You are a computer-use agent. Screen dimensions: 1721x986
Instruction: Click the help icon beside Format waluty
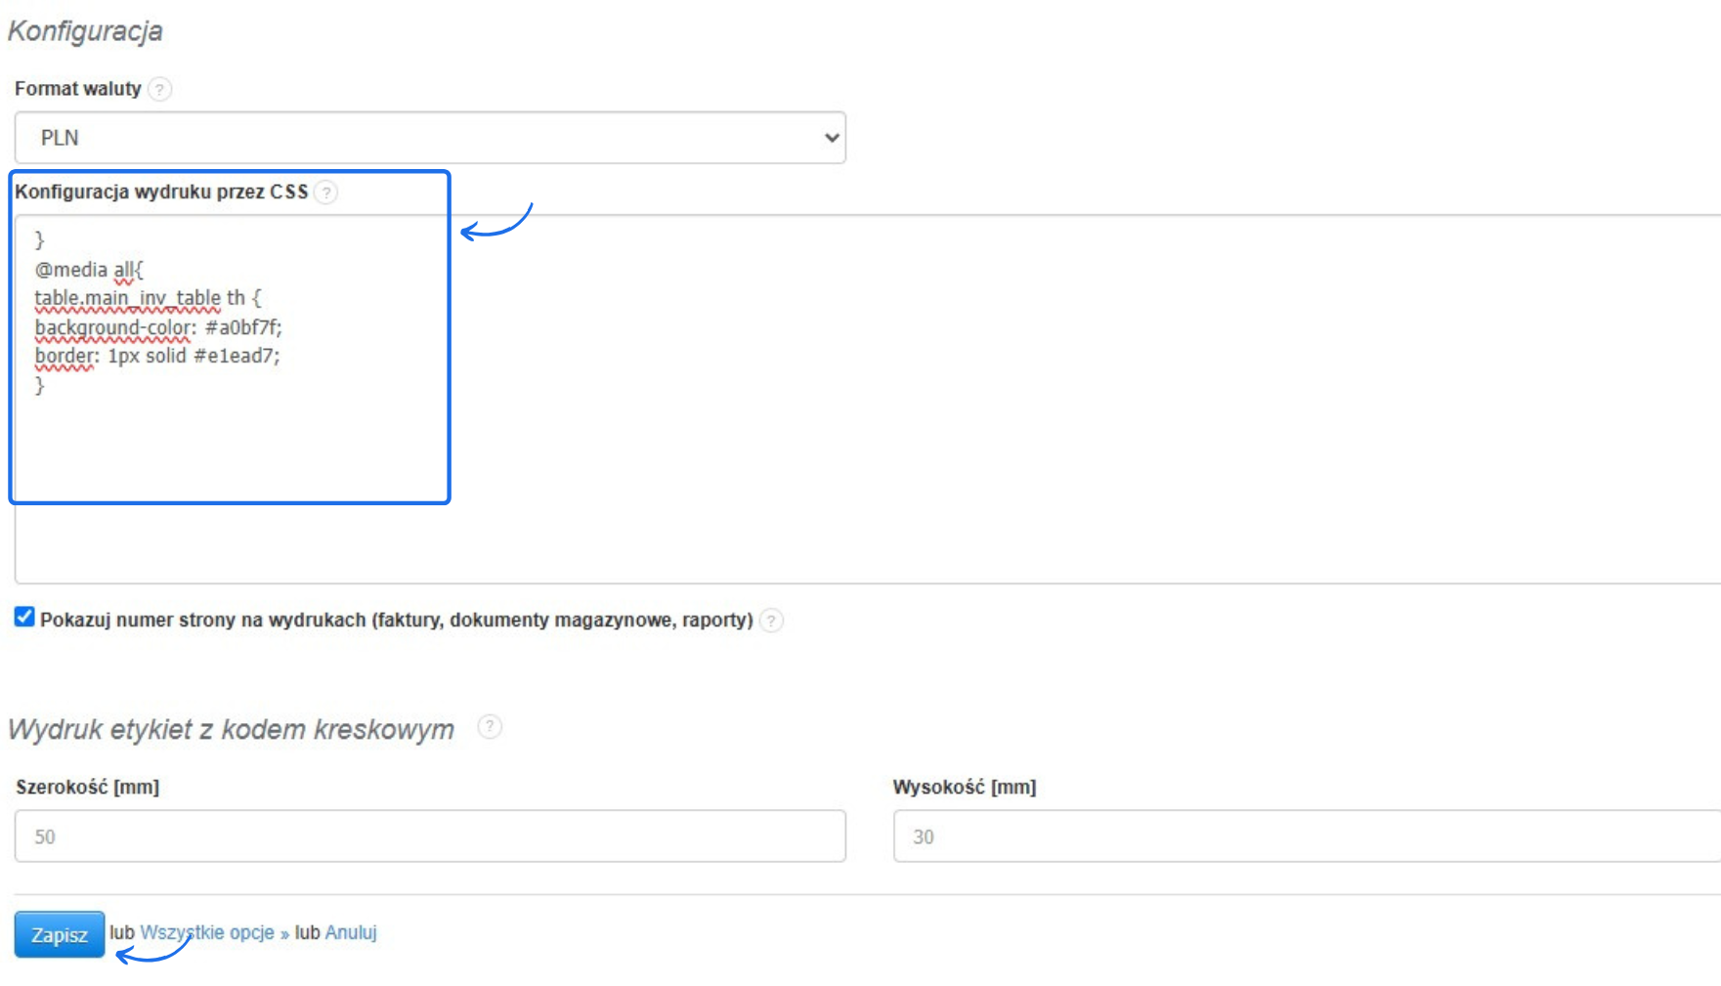coord(160,89)
